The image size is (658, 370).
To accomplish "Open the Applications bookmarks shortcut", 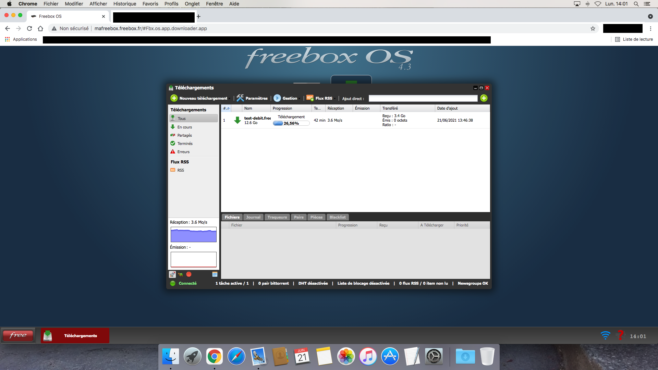I will [x=21, y=39].
